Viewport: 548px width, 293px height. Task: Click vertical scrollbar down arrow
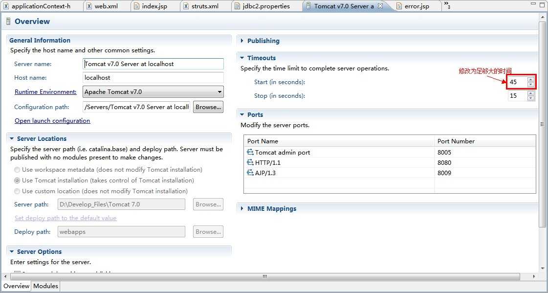pyautogui.click(x=543, y=269)
